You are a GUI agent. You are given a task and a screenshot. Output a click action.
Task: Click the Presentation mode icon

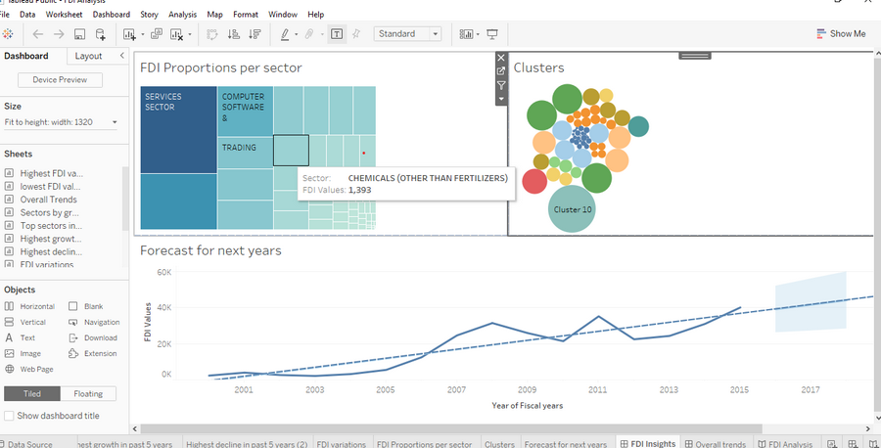tap(492, 34)
